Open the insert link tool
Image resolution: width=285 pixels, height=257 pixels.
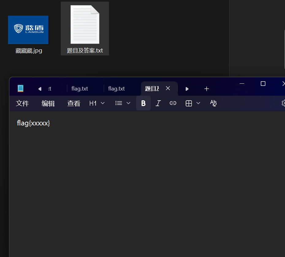pos(173,103)
